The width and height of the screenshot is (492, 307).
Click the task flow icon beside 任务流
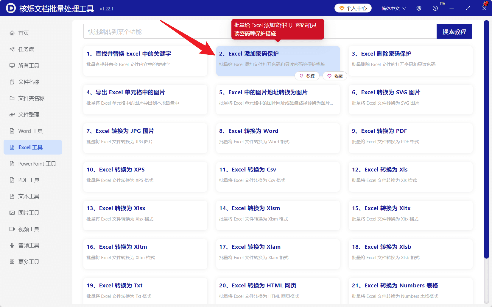point(12,49)
